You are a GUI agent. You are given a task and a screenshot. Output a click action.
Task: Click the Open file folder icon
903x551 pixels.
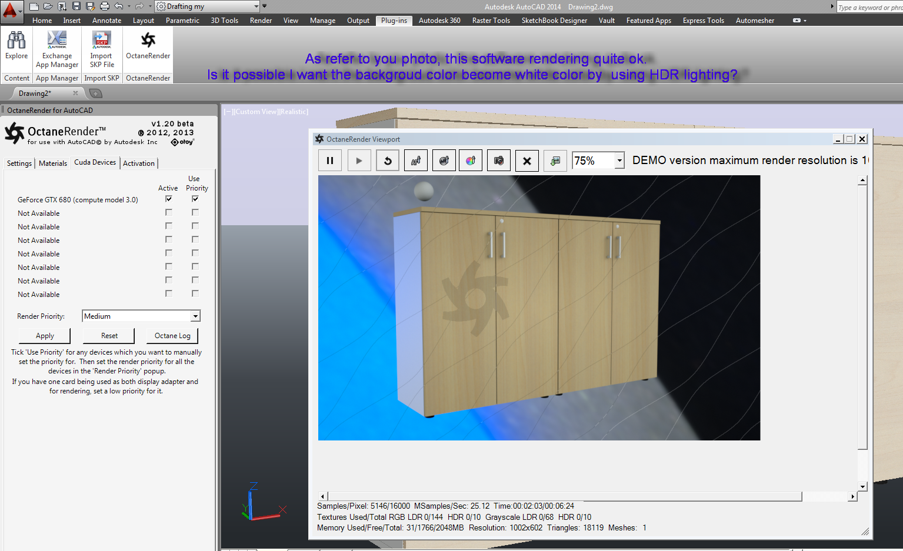48,6
